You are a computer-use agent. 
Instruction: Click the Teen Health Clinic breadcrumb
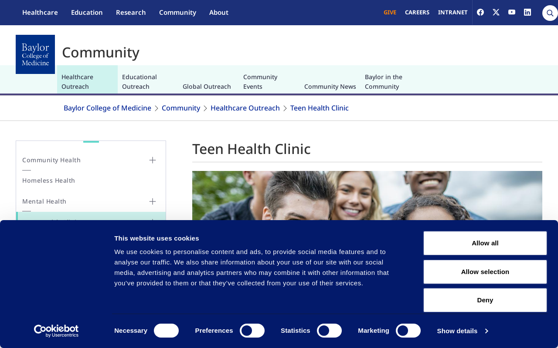[x=320, y=108]
